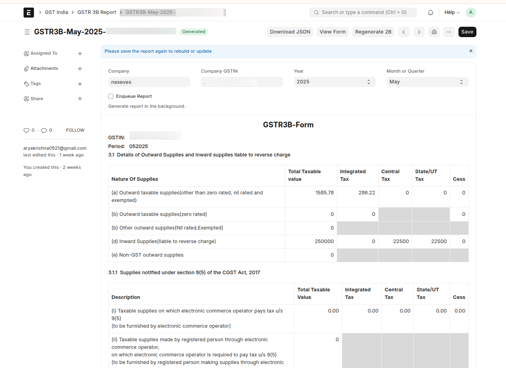This screenshot has width=506, height=368.
Task: Go to the previous document arrow
Action: click(x=404, y=32)
